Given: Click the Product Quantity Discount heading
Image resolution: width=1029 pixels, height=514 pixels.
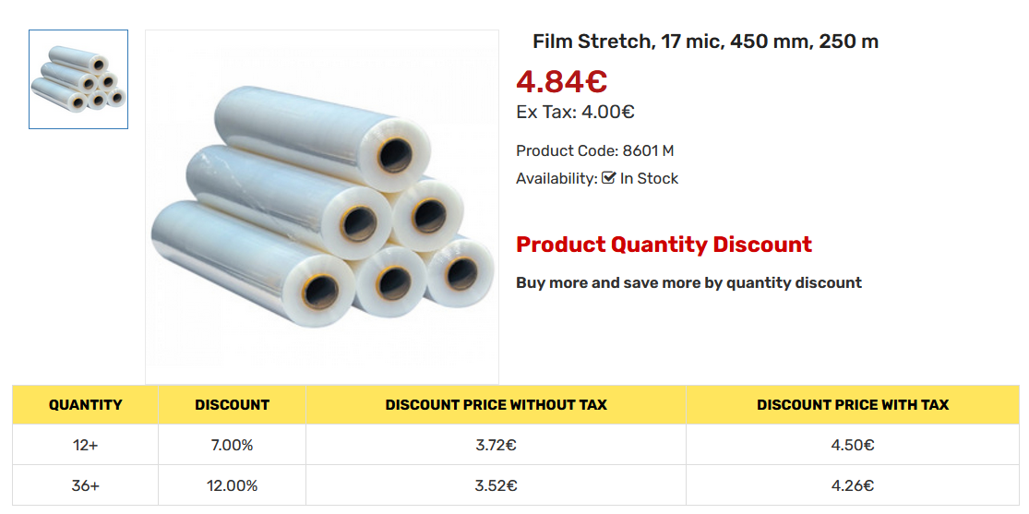Looking at the screenshot, I should (x=664, y=245).
